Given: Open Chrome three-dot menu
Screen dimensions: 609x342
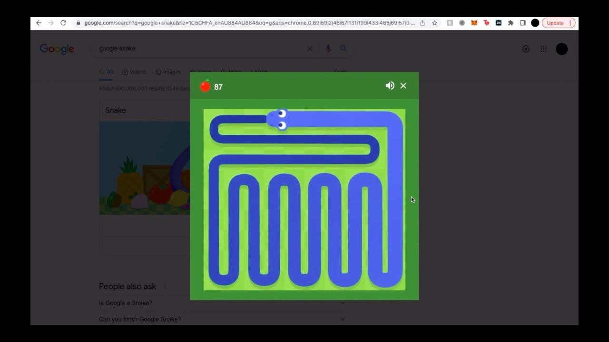Looking at the screenshot, I should pos(570,23).
